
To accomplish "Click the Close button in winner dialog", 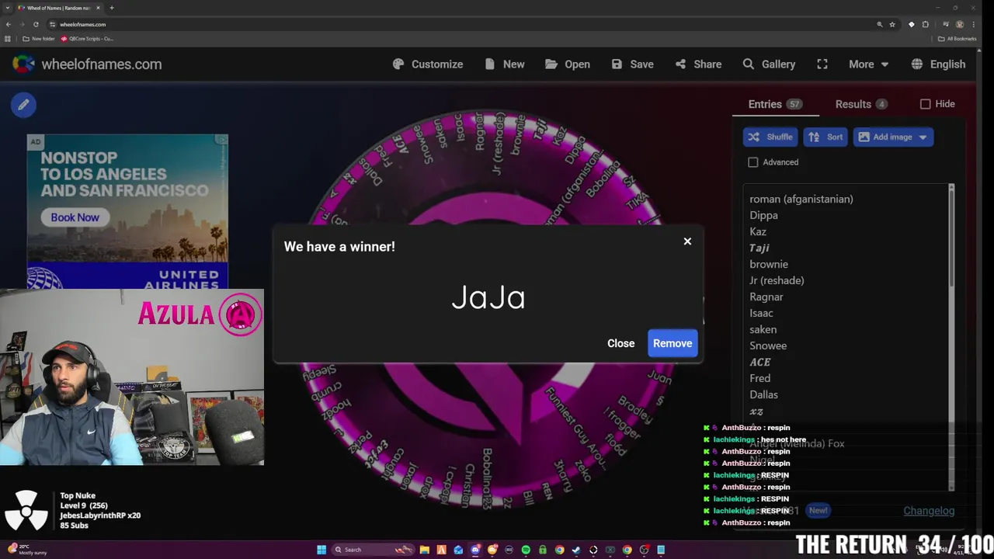I will tap(620, 343).
